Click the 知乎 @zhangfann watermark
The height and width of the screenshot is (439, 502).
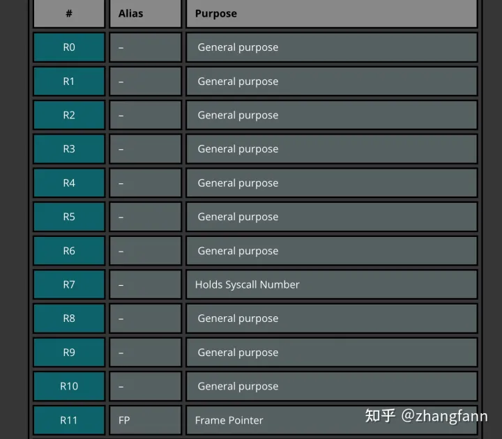[x=426, y=416]
